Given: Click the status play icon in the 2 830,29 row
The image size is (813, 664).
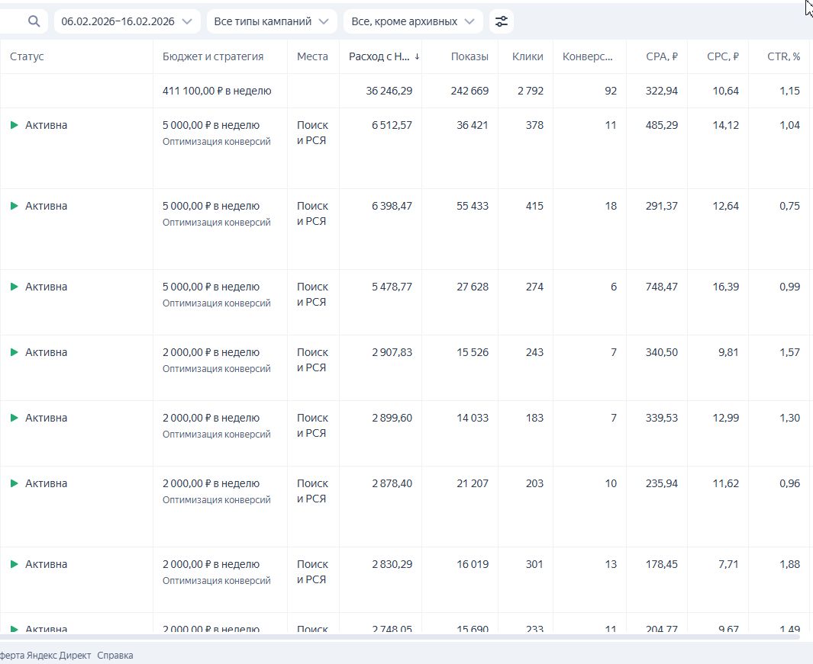Looking at the screenshot, I should [14, 564].
